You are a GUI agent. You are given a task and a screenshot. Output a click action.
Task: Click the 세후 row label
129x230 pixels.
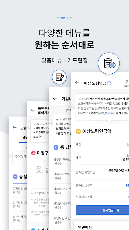pyautogui.click(x=79, y=158)
